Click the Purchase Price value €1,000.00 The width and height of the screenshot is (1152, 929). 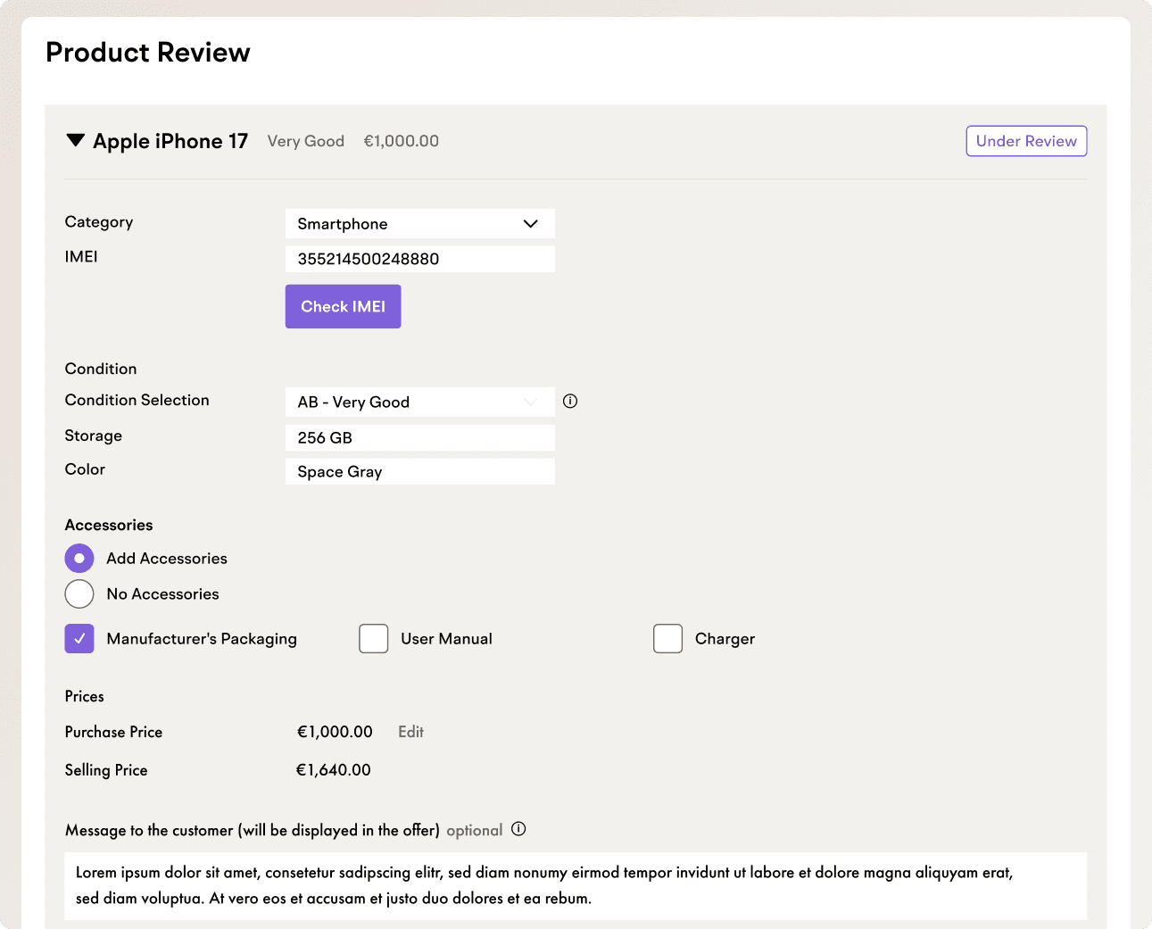coord(335,732)
